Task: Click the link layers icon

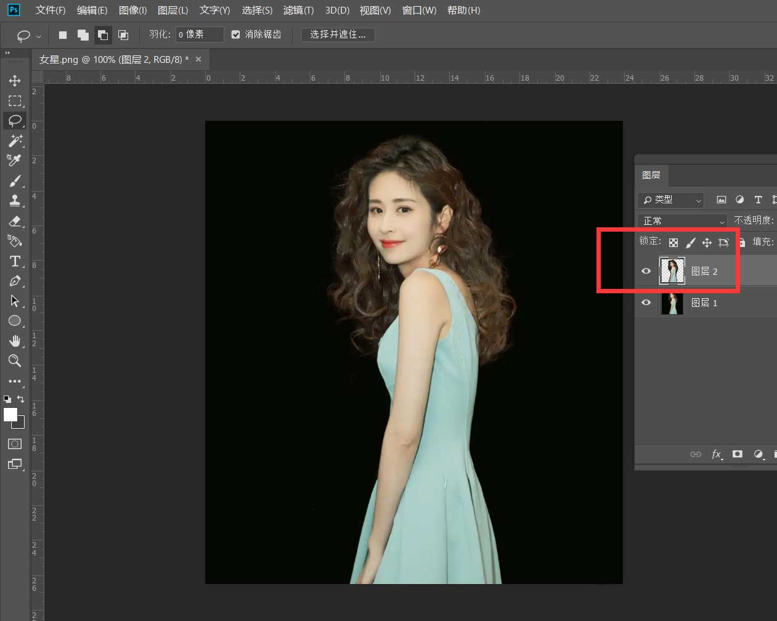Action: 696,454
